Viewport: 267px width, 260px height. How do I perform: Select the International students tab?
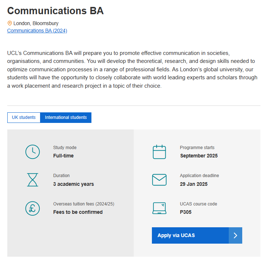point(66,117)
